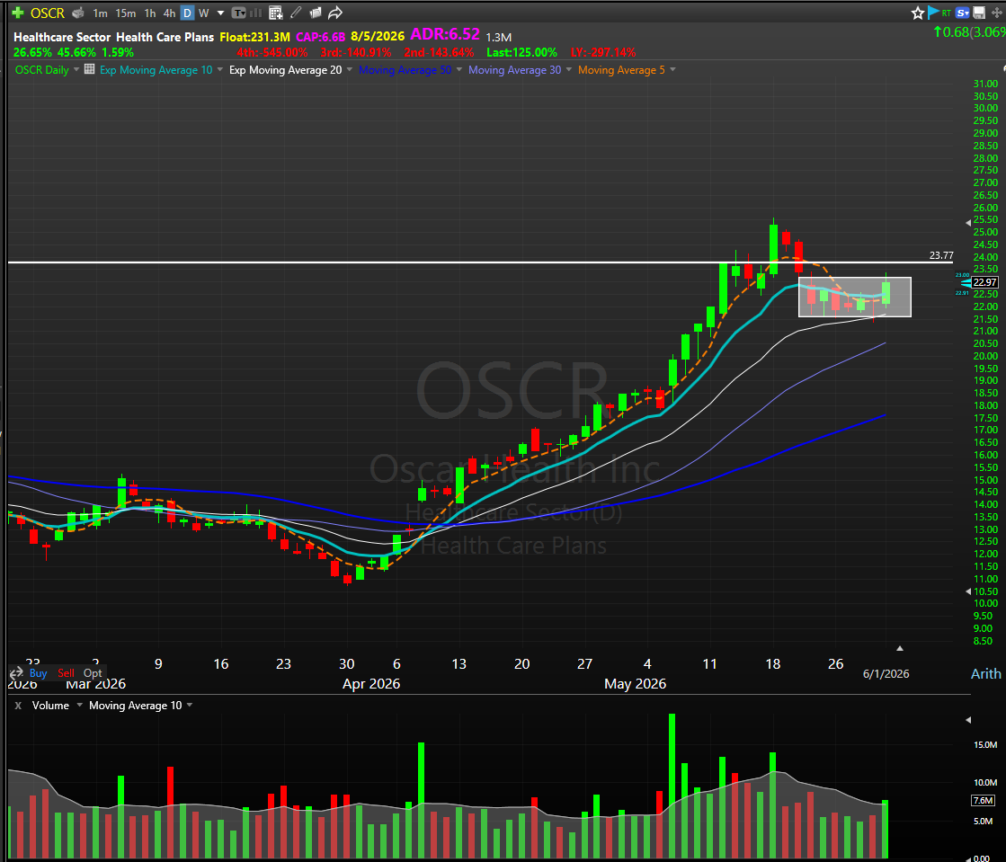Image resolution: width=1006 pixels, height=862 pixels.
Task: Open the news icon beside OSCR symbol
Action: tap(78, 13)
